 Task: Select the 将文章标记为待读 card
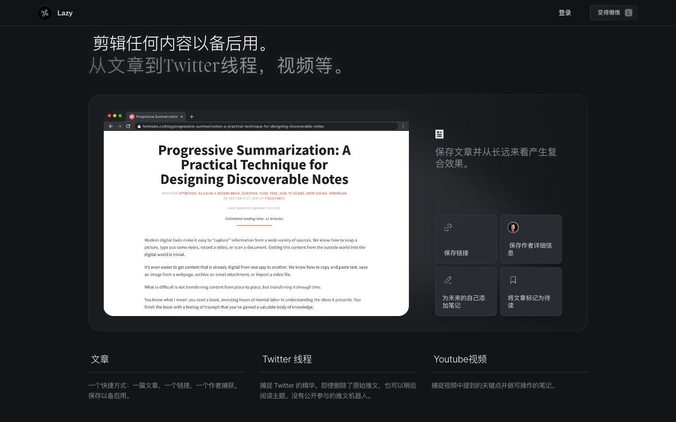point(531,292)
